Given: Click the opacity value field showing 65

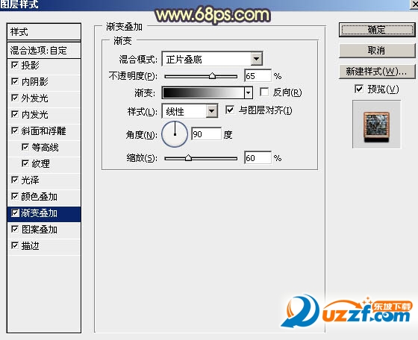Looking at the screenshot, I should click(x=258, y=76).
